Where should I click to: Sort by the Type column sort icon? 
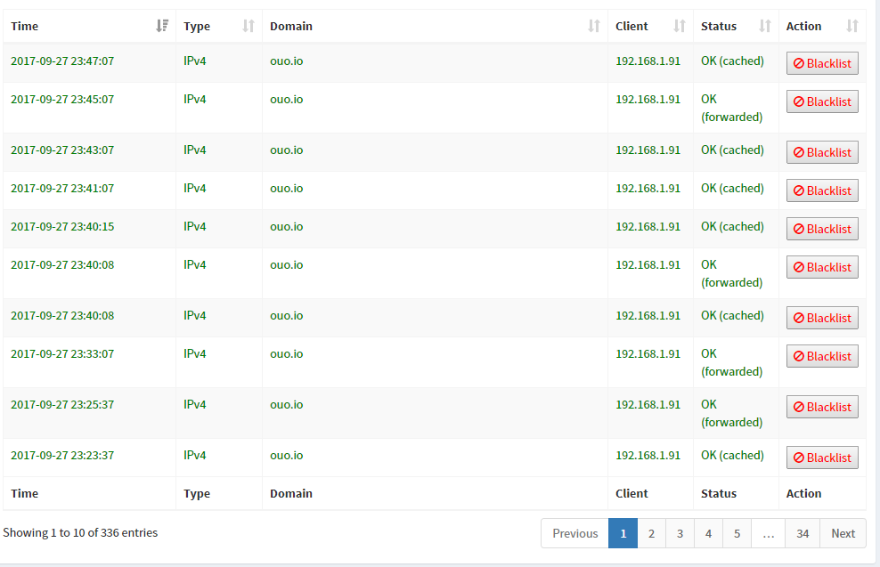pos(249,26)
